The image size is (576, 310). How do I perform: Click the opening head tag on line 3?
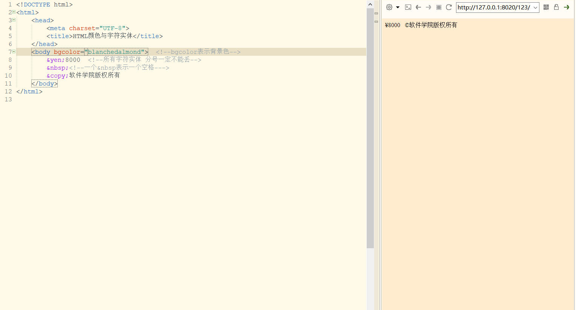click(x=43, y=20)
